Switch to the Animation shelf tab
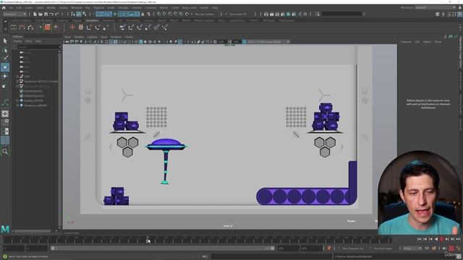Image resolution: width=463 pixels, height=260 pixels. (x=92, y=21)
